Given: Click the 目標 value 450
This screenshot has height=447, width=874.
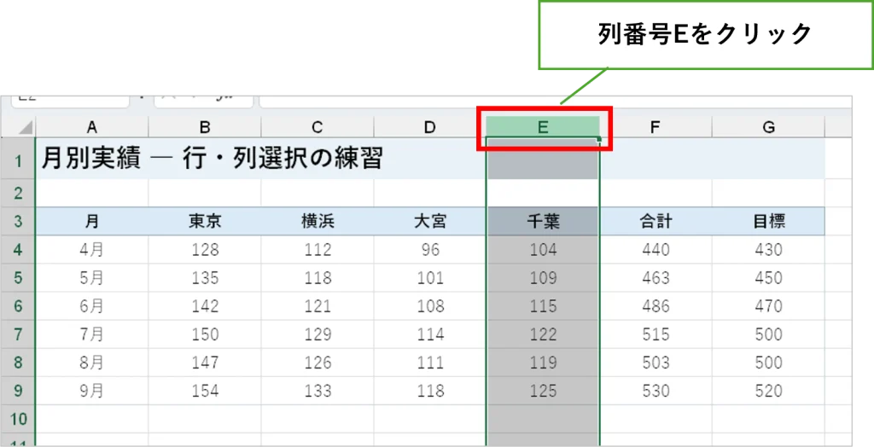Looking at the screenshot, I should [769, 277].
